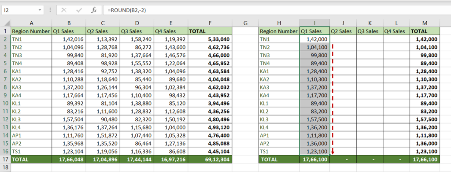Select column B header
This screenshot has width=451, height=172.
[x=69, y=23]
